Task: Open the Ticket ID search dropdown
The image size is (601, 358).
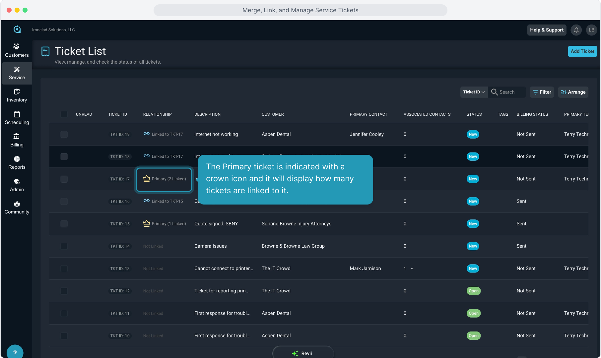Action: (474, 92)
